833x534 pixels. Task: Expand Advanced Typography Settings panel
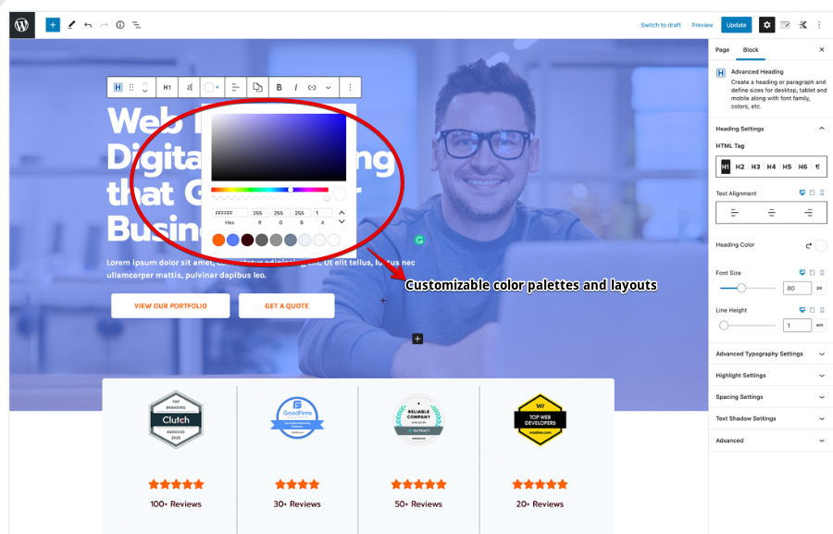point(771,354)
